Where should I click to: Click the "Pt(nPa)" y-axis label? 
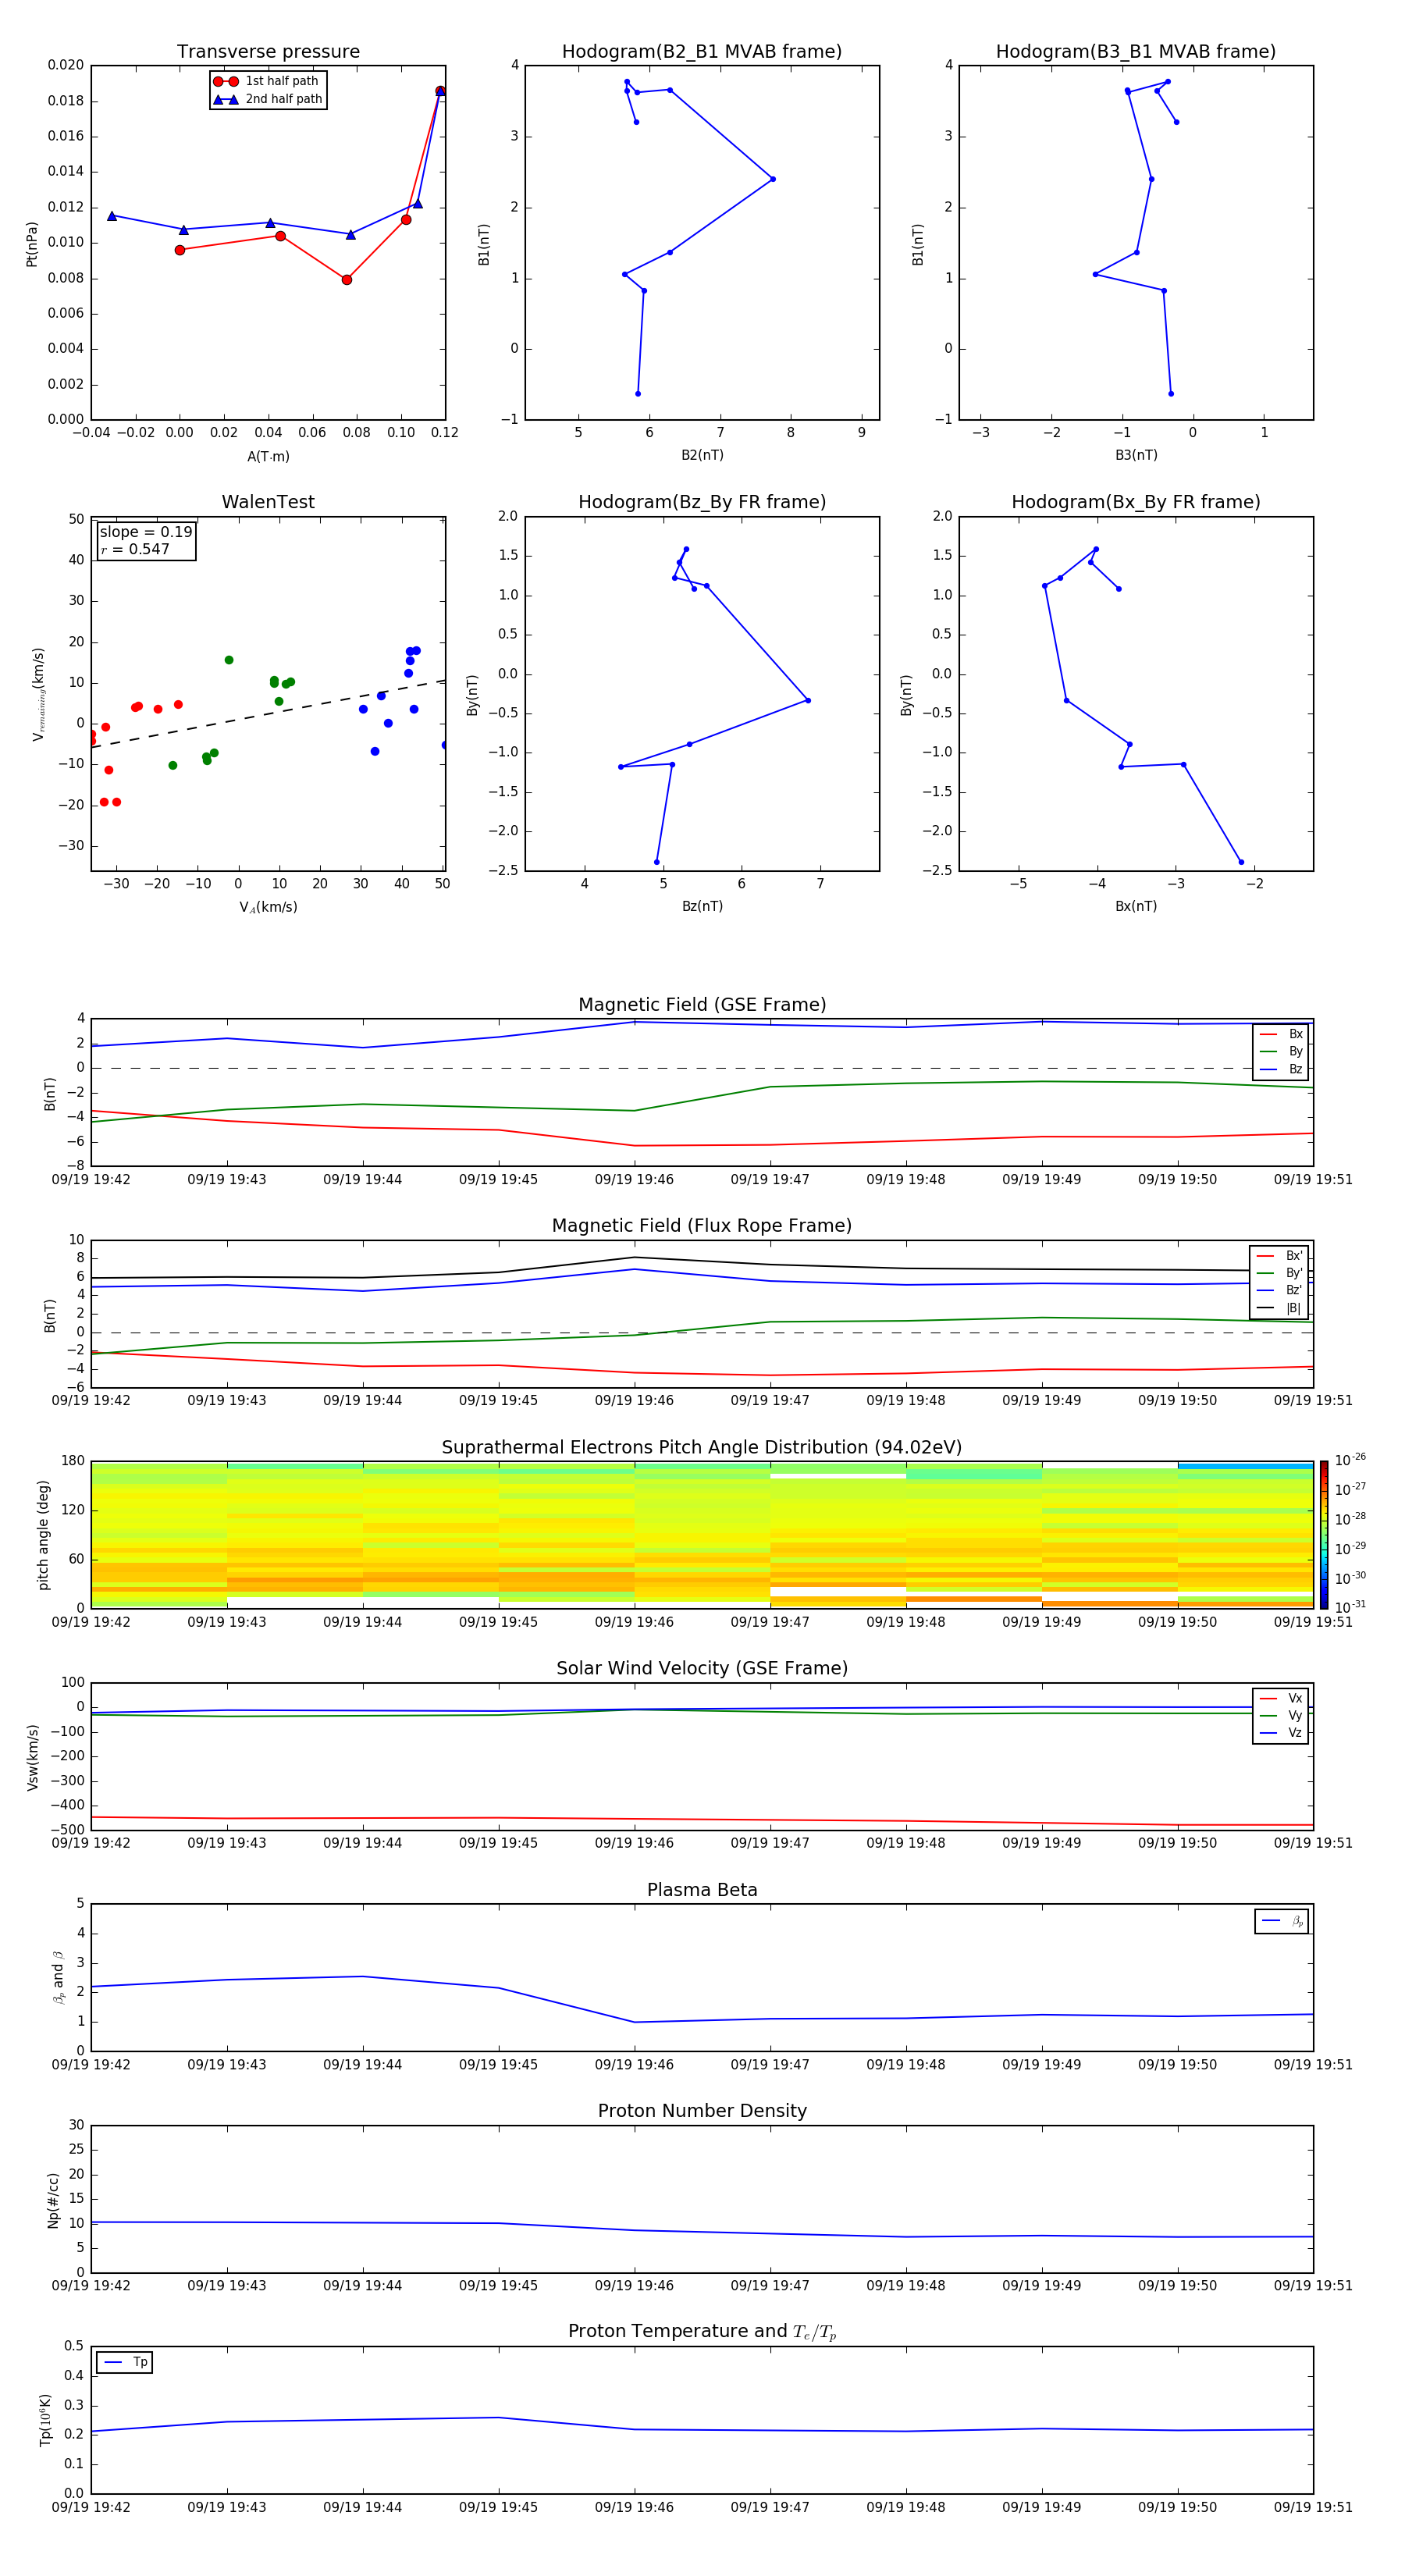click(32, 244)
